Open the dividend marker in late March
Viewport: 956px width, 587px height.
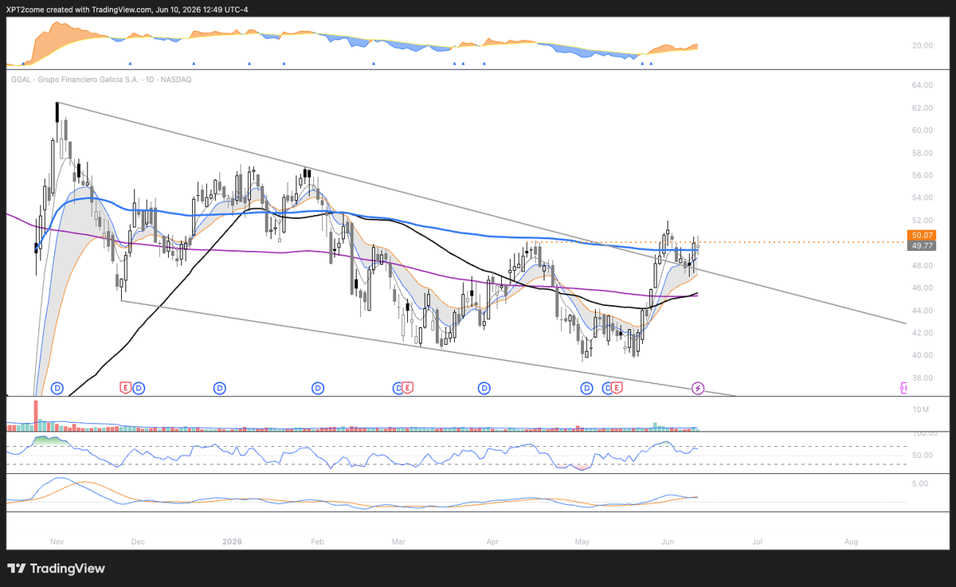coord(484,388)
